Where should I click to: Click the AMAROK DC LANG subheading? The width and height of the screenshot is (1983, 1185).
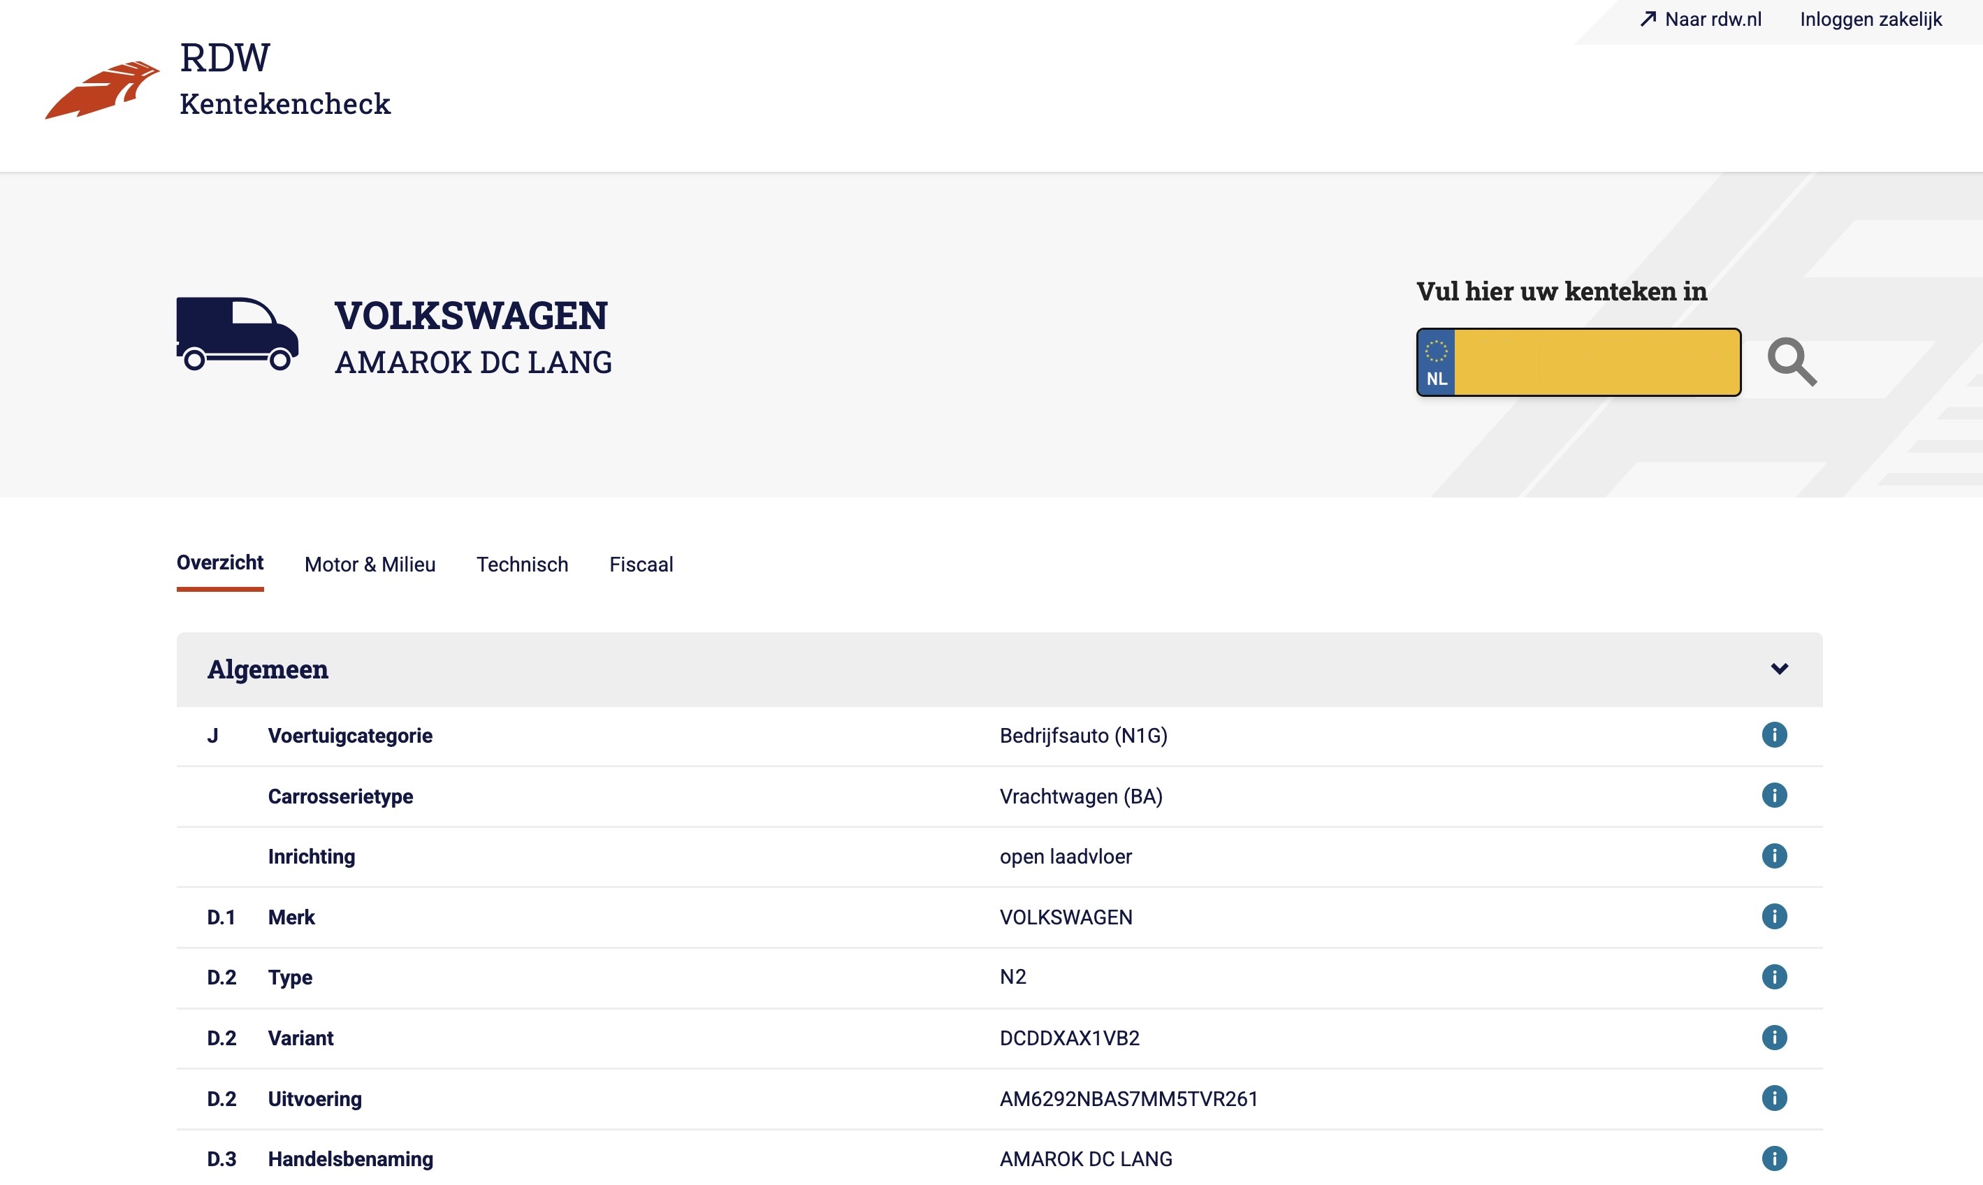(x=474, y=363)
